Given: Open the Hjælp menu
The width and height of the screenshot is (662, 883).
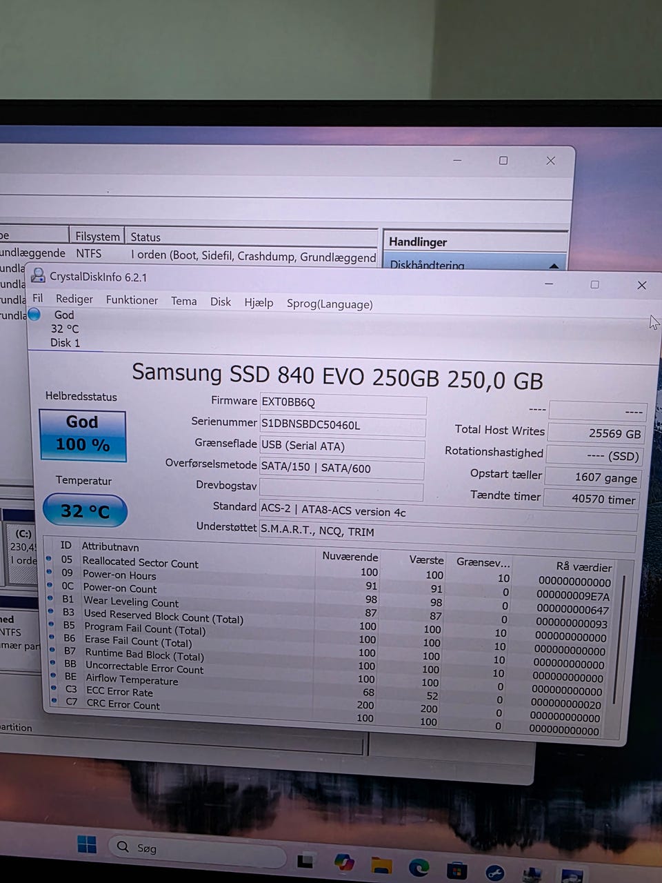Looking at the screenshot, I should click(259, 302).
